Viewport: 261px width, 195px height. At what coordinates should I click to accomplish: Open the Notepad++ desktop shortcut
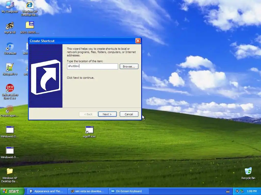[10, 69]
